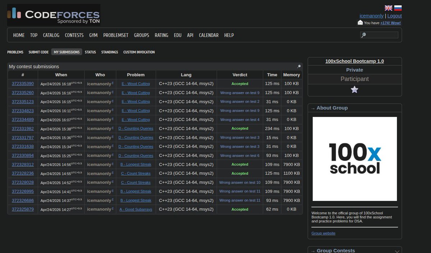Select the MY SUBMISSIONS tab
431x253 pixels.
(67, 52)
